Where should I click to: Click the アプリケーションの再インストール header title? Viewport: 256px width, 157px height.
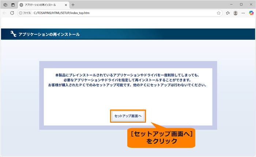coord(49,34)
